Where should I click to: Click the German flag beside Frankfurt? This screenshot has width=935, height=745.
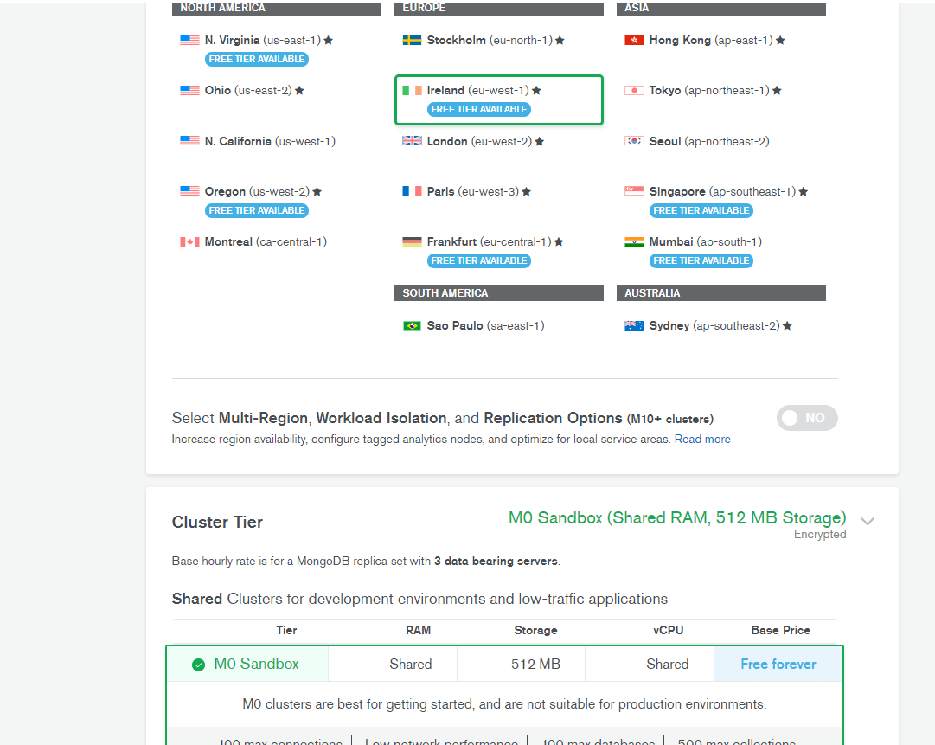pyautogui.click(x=412, y=241)
